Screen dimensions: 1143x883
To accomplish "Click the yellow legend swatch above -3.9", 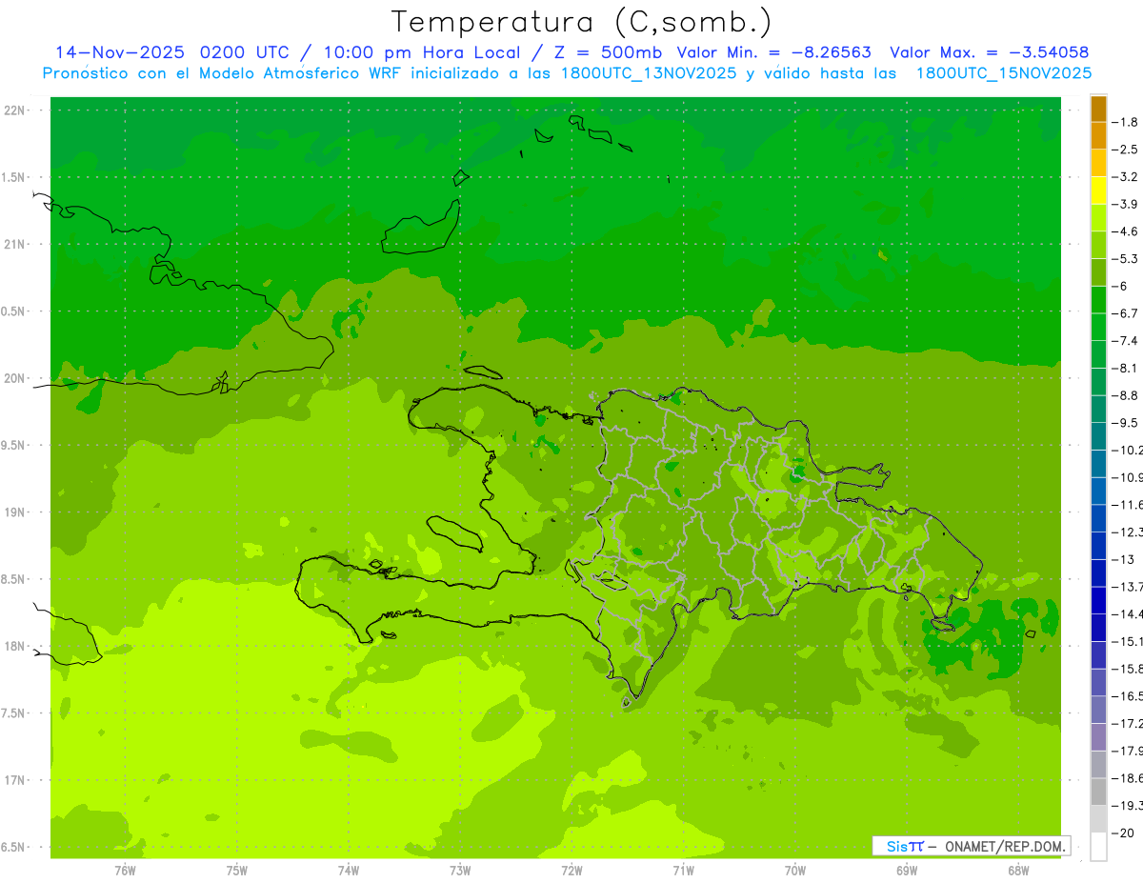I will point(1098,191).
